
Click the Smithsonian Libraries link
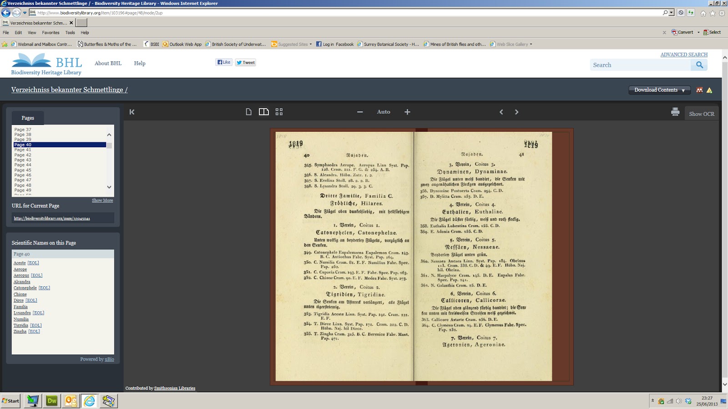click(x=175, y=388)
